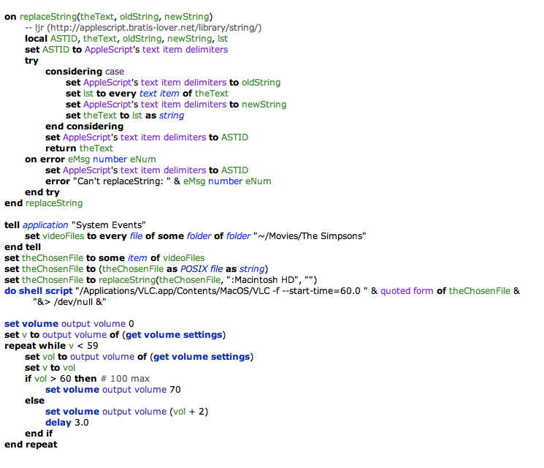The image size is (544, 468).
Task: Click the string "Can't replaceString: "
Action: (122, 181)
